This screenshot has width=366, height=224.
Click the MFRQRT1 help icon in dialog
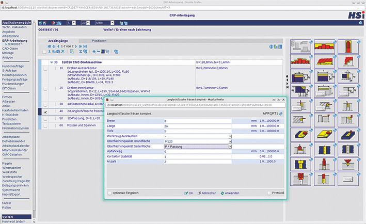[281, 114]
